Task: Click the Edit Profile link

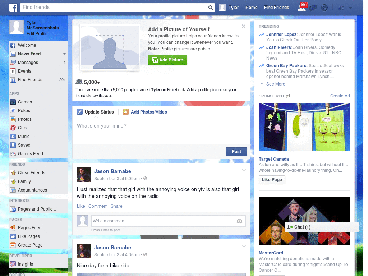Action: (x=37, y=34)
